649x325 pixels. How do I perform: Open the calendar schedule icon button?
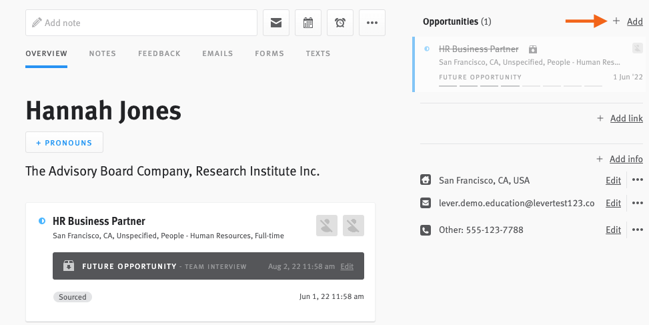coord(308,23)
